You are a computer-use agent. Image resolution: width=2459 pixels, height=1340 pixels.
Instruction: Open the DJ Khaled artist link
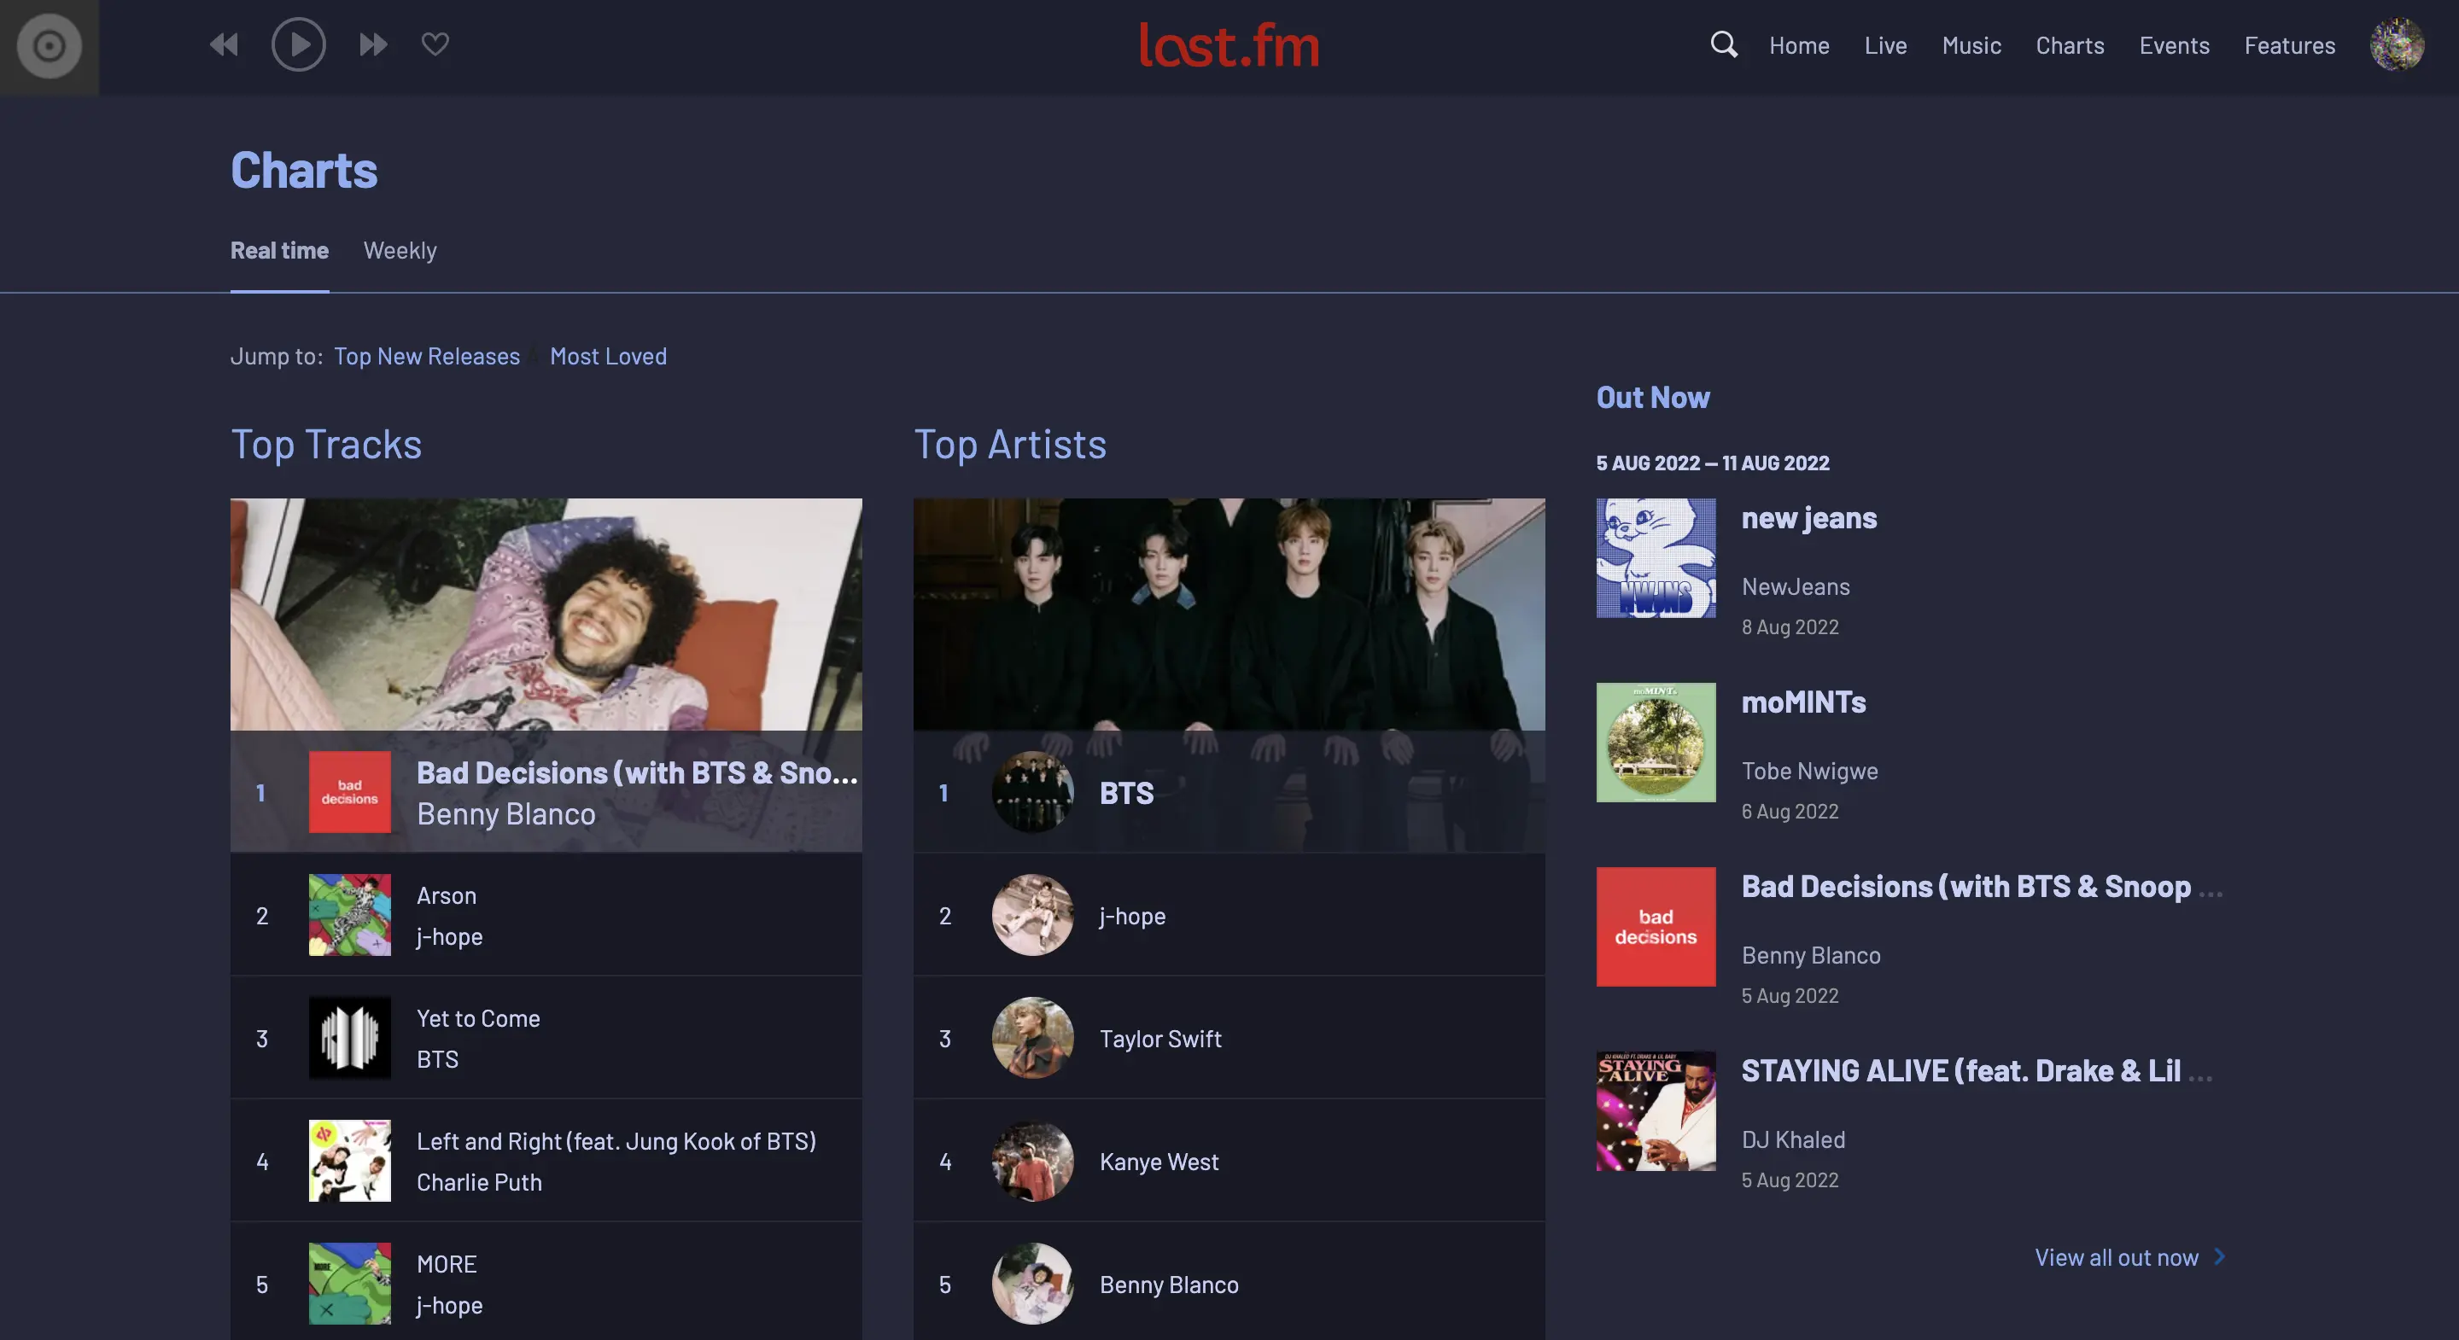point(1793,1139)
